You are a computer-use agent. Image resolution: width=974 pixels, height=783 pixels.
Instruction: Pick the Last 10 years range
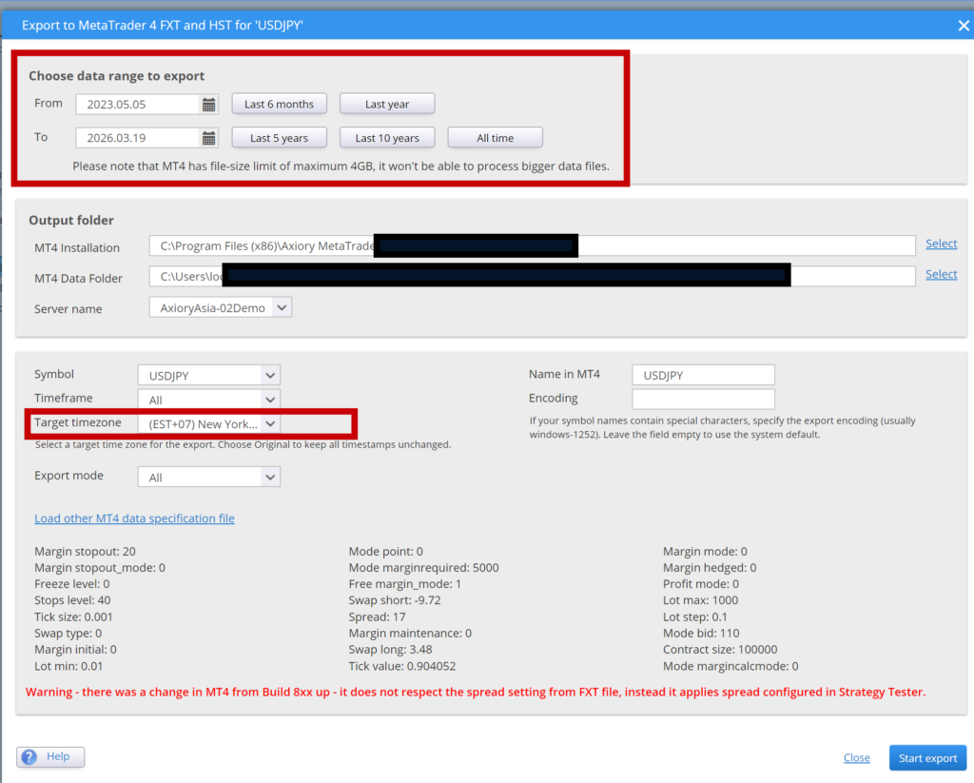tap(387, 138)
